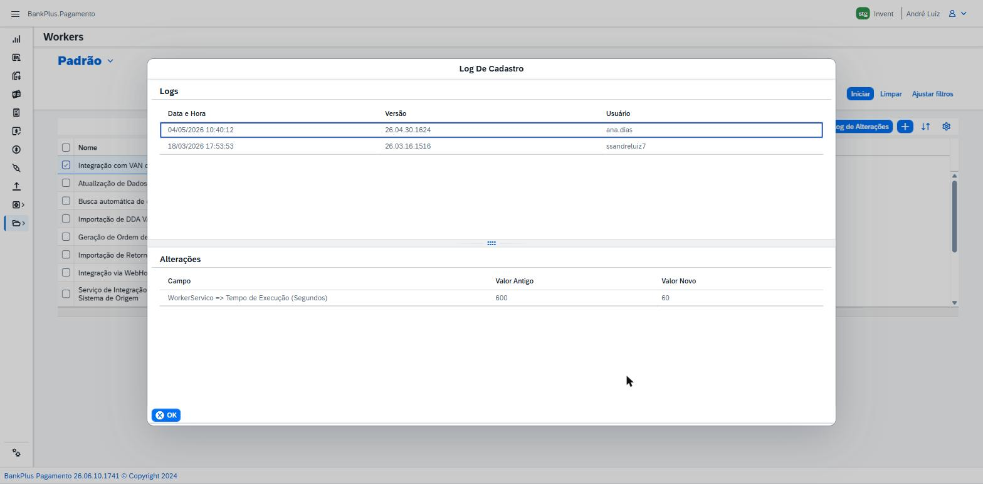The width and height of the screenshot is (983, 484).
Task: Click the card icon below the bar chart
Action: pos(16,58)
